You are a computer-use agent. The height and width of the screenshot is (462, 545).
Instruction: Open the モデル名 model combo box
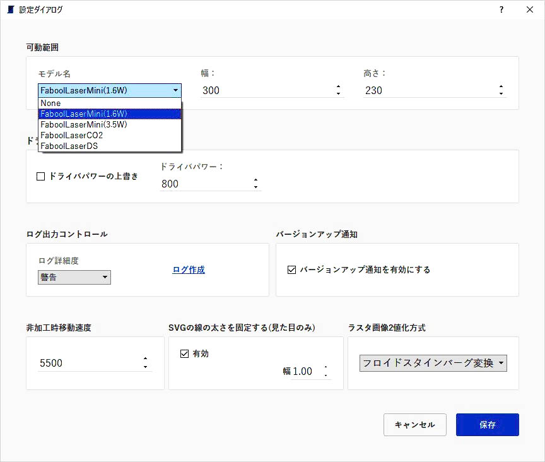[x=110, y=90]
